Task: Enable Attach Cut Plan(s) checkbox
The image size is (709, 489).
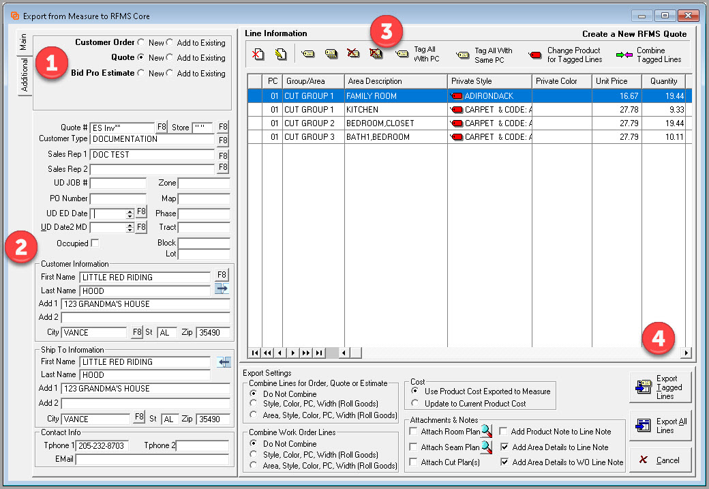Action: click(x=413, y=462)
